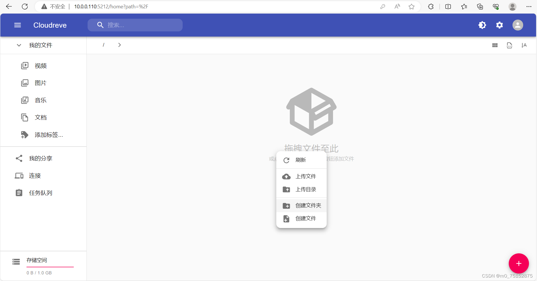Click the 存储空间 label

click(37, 260)
